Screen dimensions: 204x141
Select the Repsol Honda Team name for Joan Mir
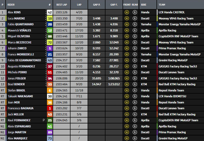tap(171, 102)
